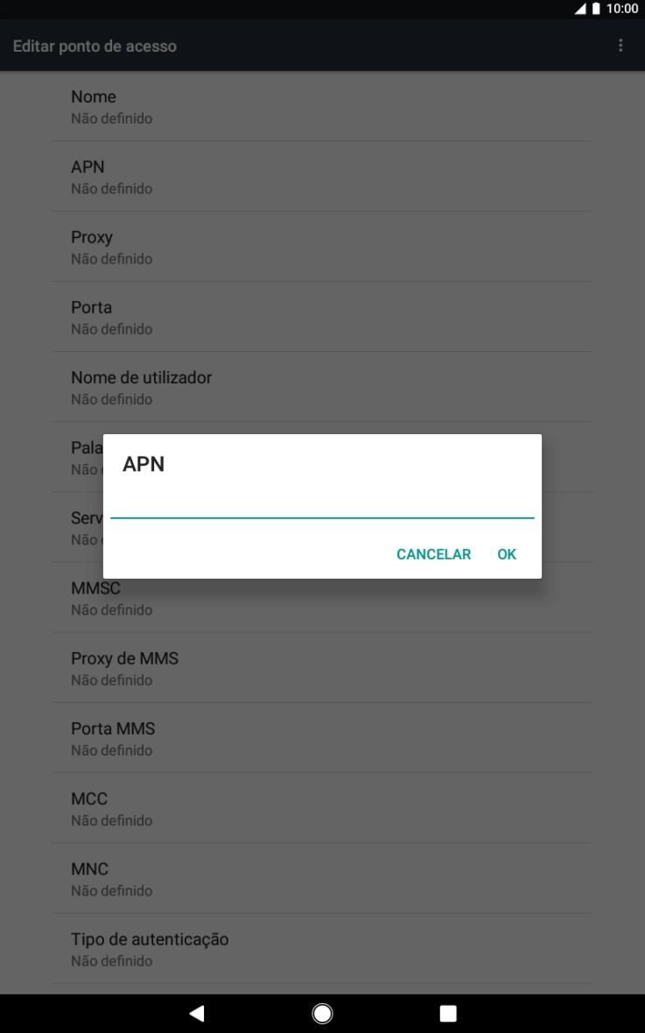Confirm the APN dialog with OK
This screenshot has width=645, height=1033.
point(507,554)
